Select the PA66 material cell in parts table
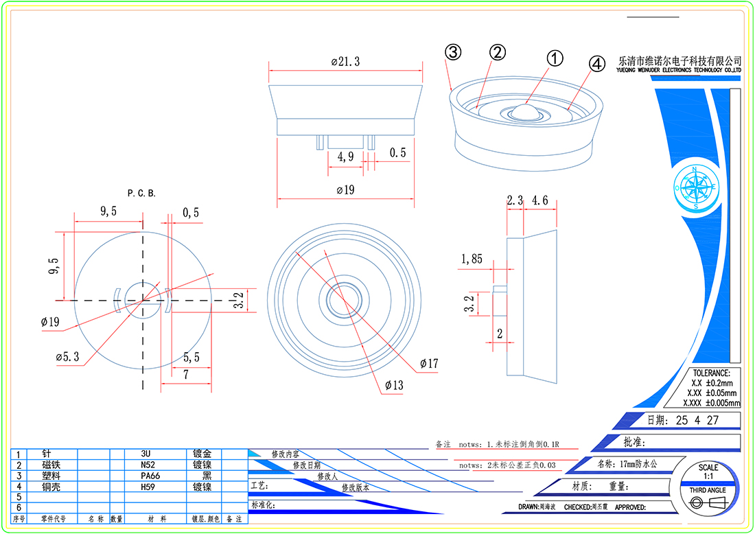This screenshot has width=755, height=534. [x=150, y=475]
